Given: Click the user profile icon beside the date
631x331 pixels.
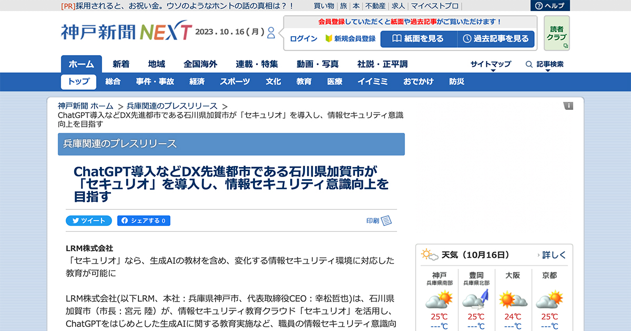Looking at the screenshot, I should [x=271, y=33].
